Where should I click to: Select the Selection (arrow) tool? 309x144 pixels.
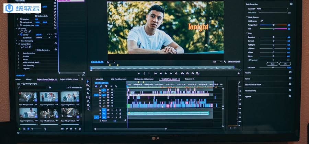88,82
